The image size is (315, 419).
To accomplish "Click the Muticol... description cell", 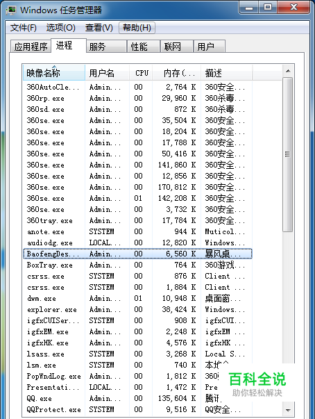I will (225, 231).
